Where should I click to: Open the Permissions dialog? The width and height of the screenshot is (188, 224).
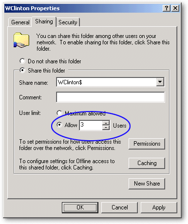point(147,144)
